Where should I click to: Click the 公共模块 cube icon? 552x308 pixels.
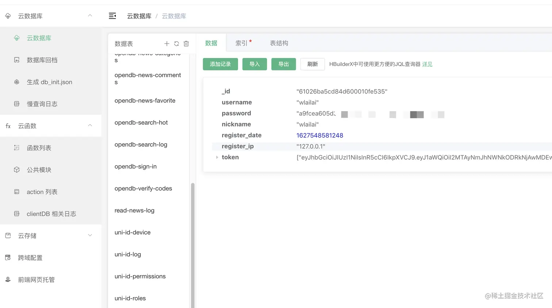point(17,170)
